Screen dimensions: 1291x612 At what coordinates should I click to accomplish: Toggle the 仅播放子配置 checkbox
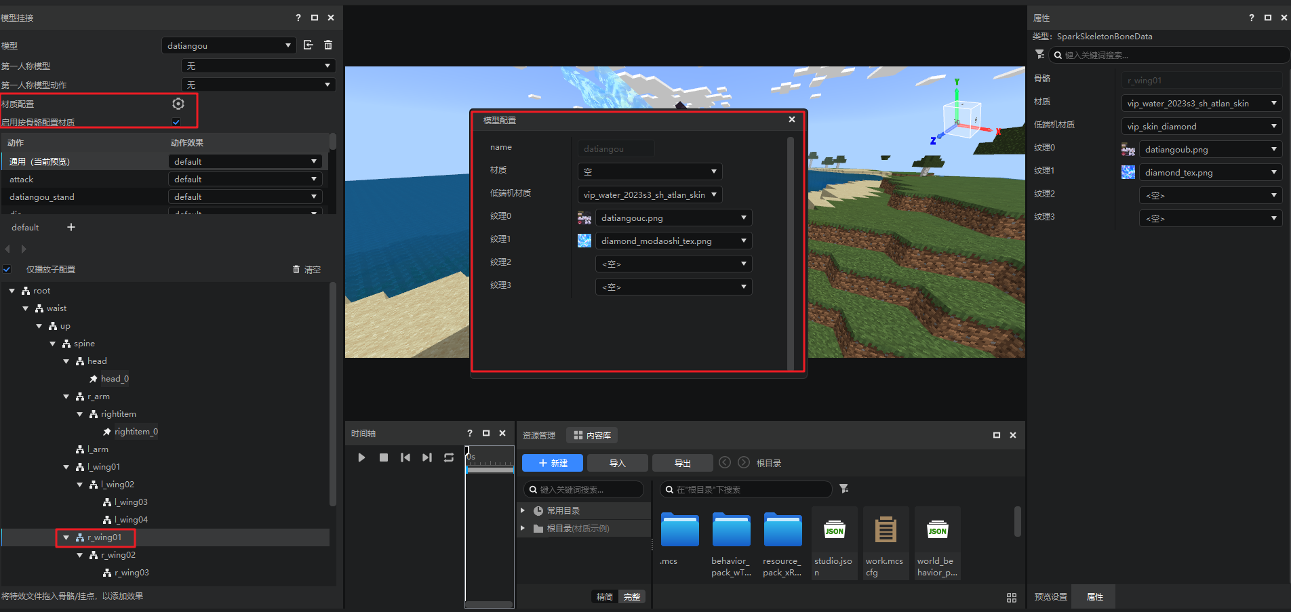pyautogui.click(x=7, y=269)
